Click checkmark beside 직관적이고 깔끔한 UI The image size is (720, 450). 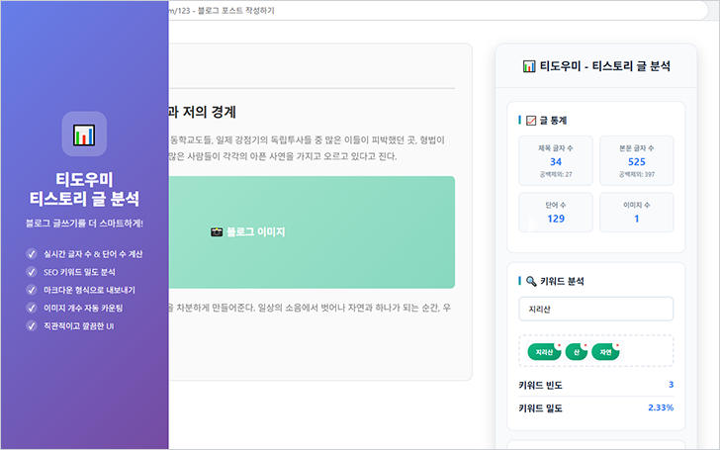click(x=32, y=326)
